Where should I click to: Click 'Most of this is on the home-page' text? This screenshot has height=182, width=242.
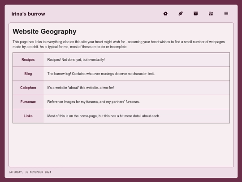104,116
